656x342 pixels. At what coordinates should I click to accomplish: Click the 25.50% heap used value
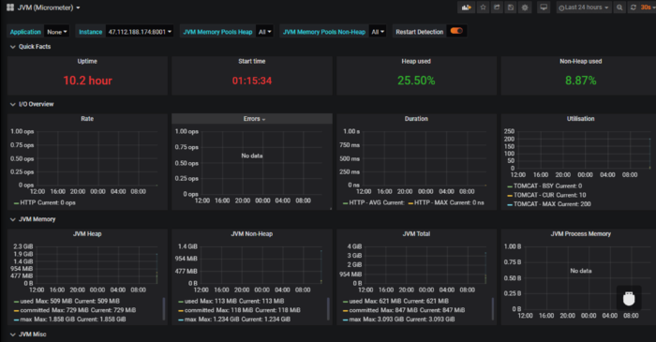coord(416,81)
